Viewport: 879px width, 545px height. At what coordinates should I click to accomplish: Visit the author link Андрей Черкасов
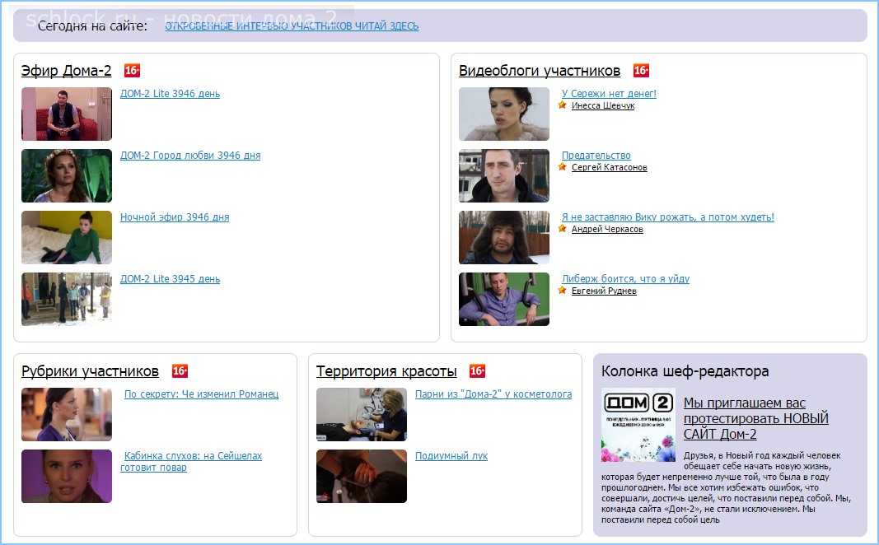pos(607,229)
